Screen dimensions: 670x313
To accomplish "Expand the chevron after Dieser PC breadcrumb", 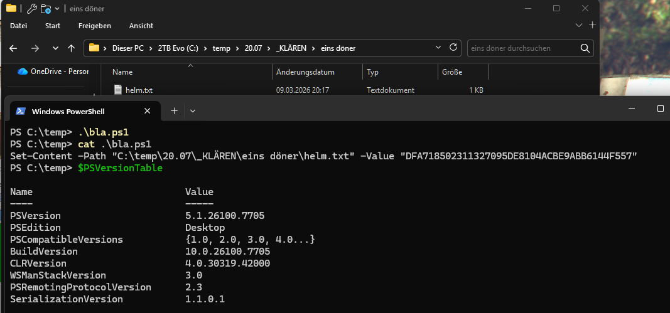I will tap(151, 48).
